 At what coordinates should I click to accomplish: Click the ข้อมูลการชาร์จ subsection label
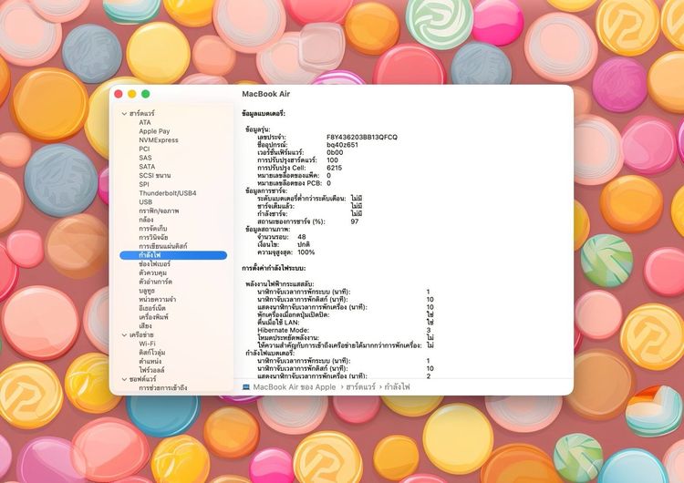[x=266, y=191]
